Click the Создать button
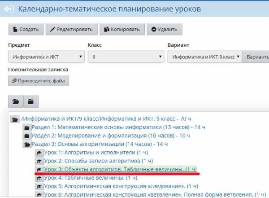 pos(26,29)
